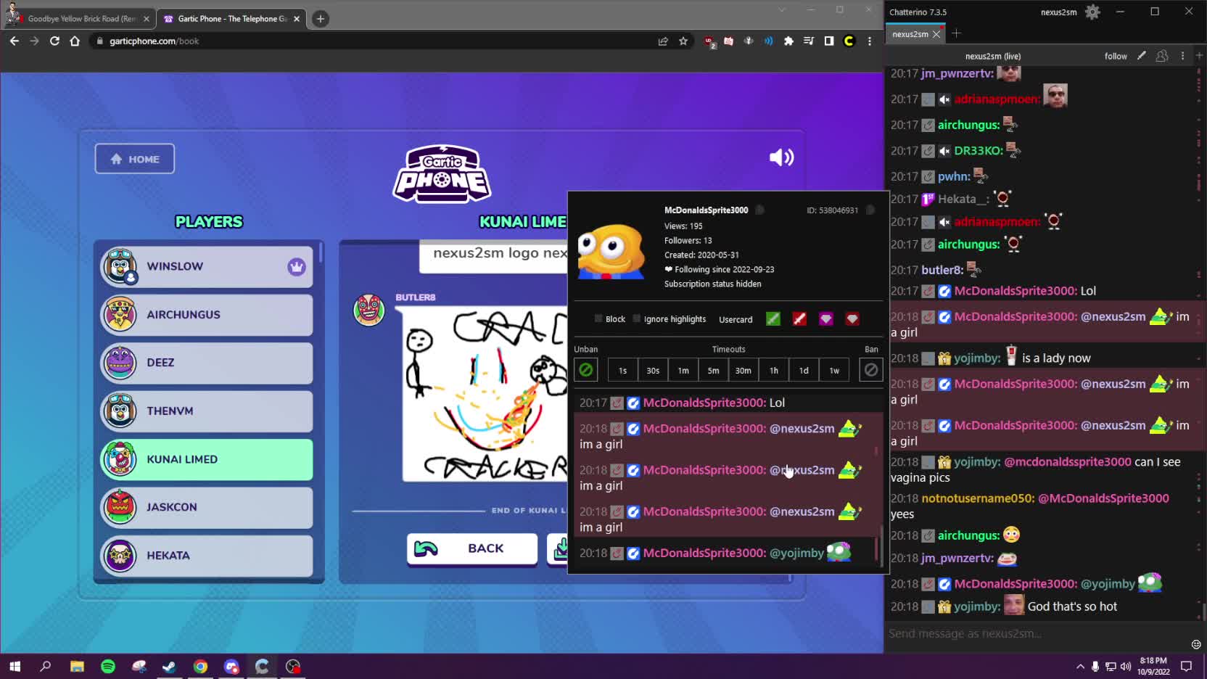This screenshot has height=679, width=1207.
Task: Open Chatterino settings gear
Action: [x=1092, y=12]
